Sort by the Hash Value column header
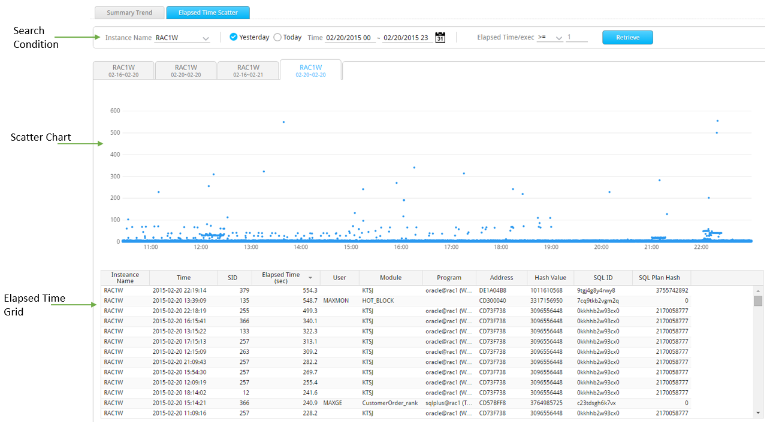This screenshot has width=773, height=425. pyautogui.click(x=550, y=278)
